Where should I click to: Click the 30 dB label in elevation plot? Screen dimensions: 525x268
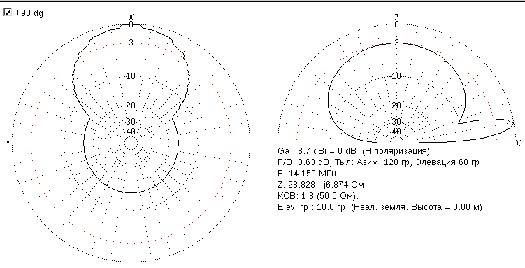tap(397, 121)
